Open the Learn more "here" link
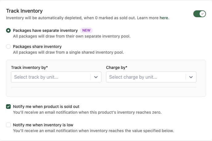Screen dimensions: 212x141 pos(164,18)
